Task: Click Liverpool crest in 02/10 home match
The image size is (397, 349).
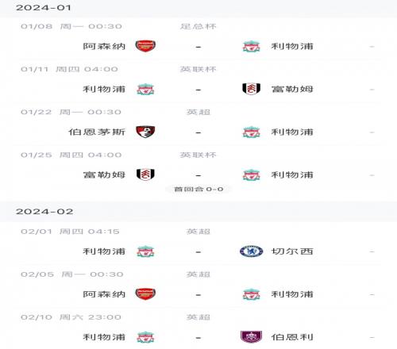Action: pos(145,337)
